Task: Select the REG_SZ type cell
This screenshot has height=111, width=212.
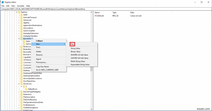Action: [115, 16]
